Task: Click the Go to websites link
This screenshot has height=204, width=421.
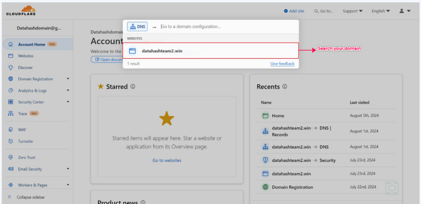Action: (167, 160)
